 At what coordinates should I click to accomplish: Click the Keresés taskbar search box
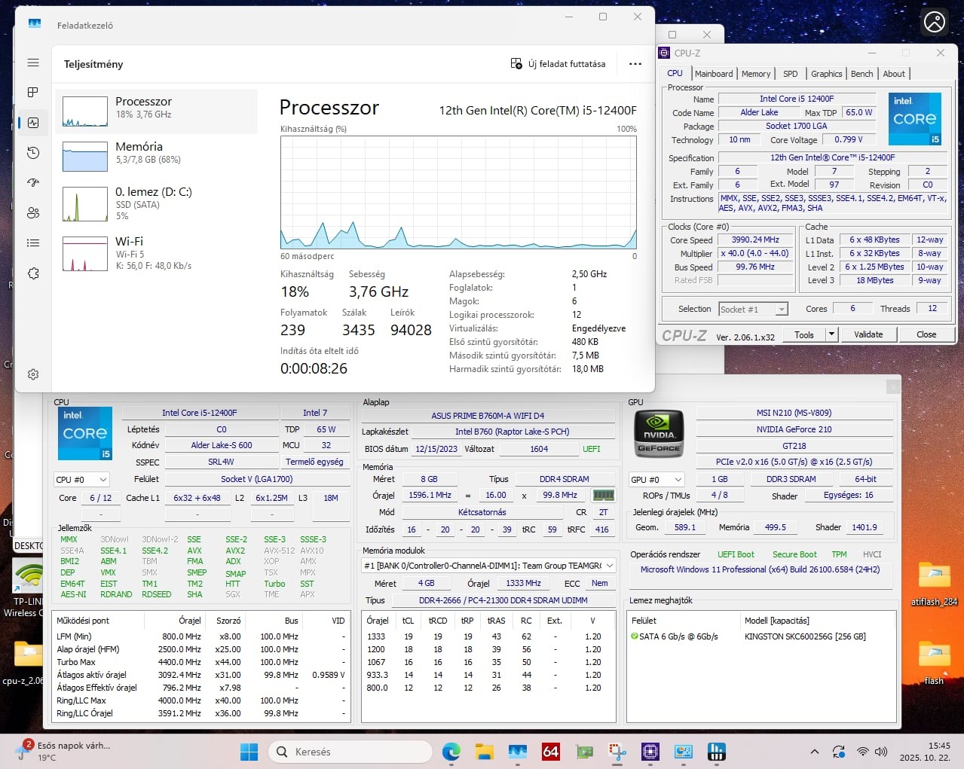pos(350,752)
